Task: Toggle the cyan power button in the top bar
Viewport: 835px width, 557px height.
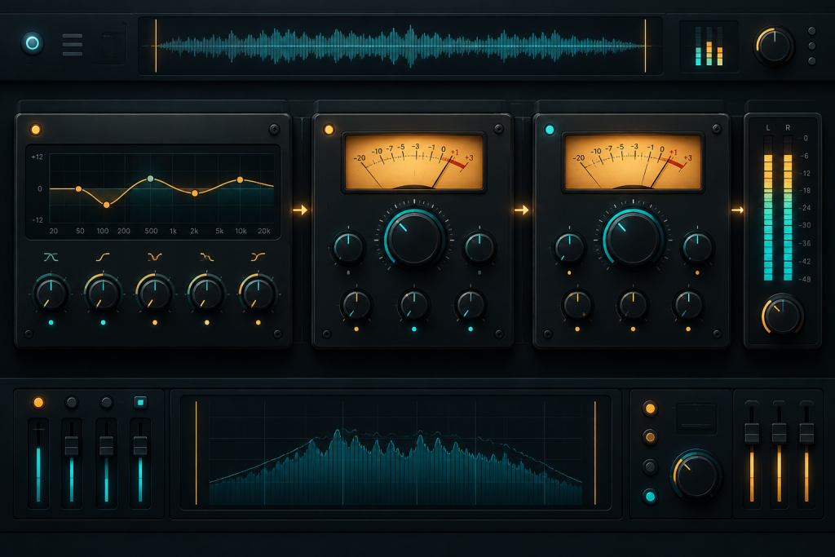Action: (33, 43)
